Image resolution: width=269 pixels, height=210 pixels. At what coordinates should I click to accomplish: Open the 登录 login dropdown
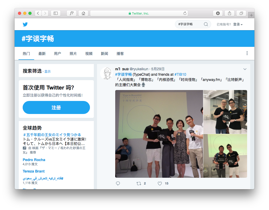tap(238, 24)
